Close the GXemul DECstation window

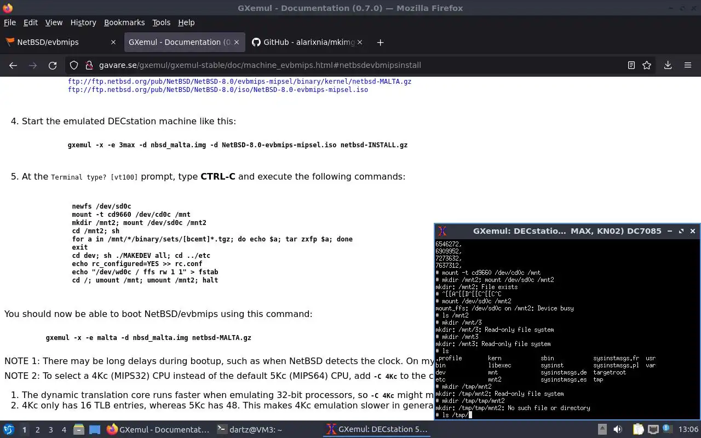click(x=693, y=231)
